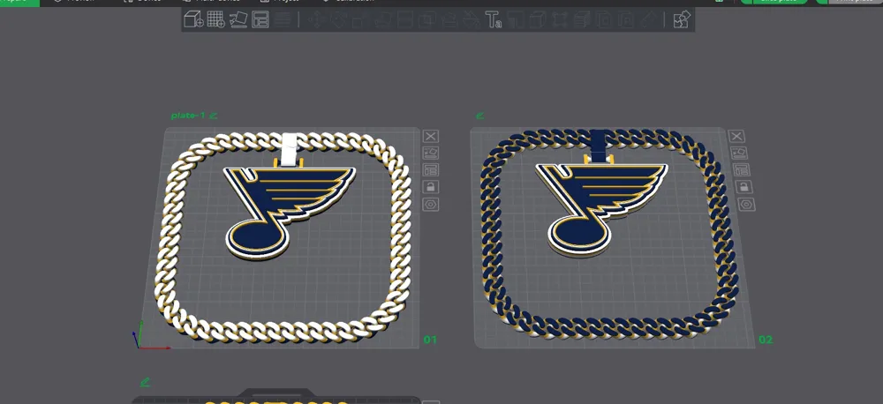Click the Auto orient toolbar icon
This screenshot has height=404, width=883.
[x=238, y=19]
